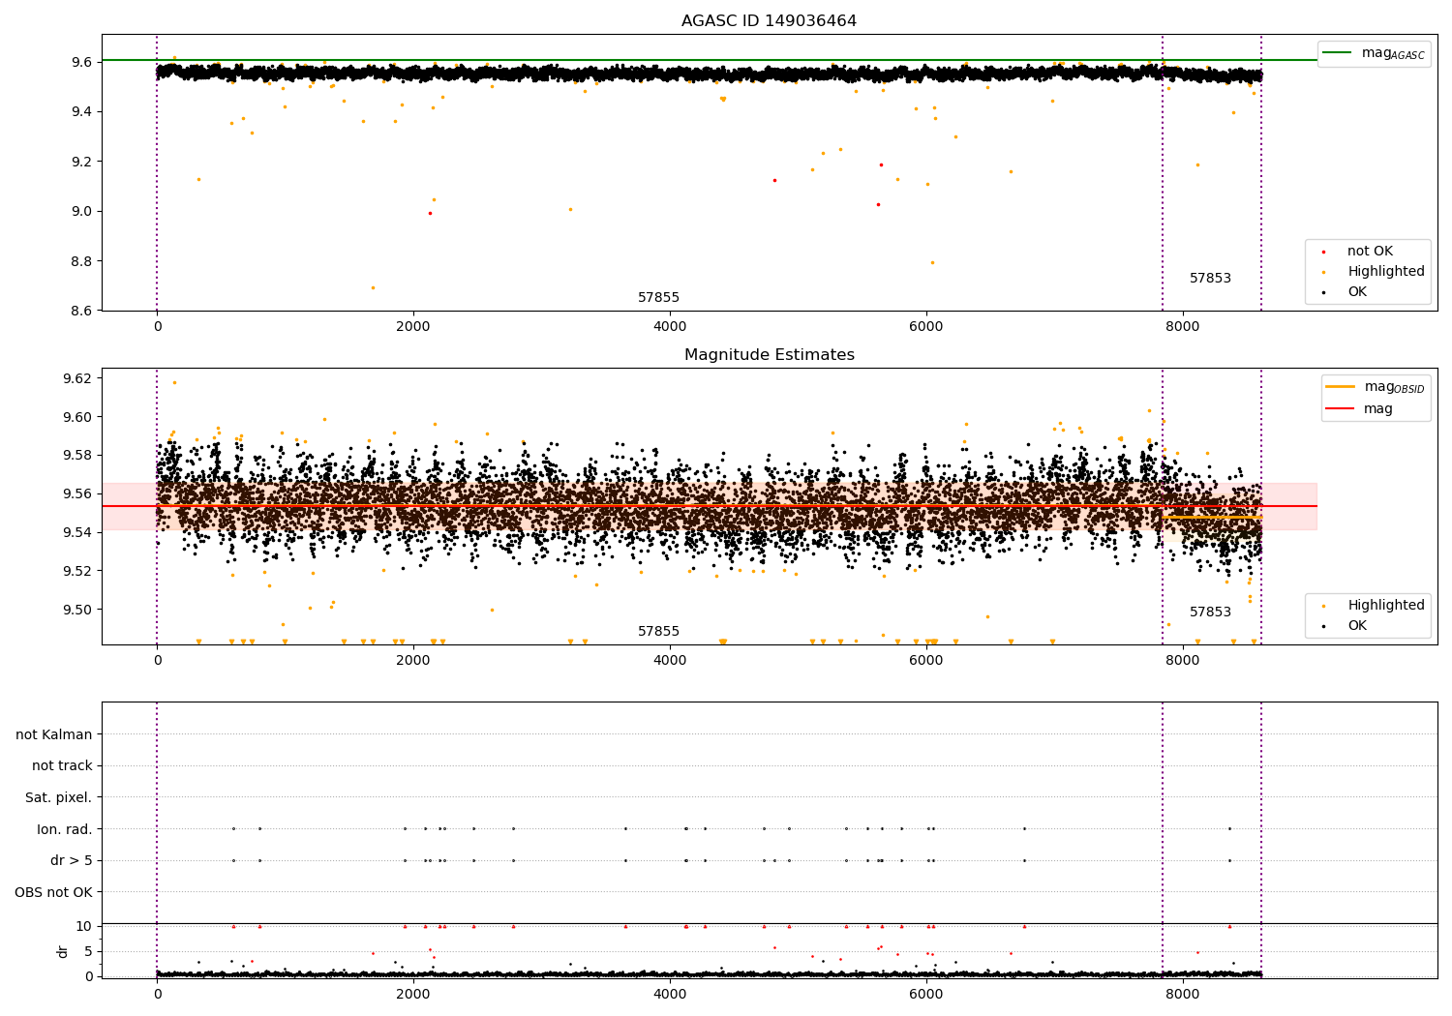This screenshot has width=1452, height=1016.
Task: Click the 8000 x-axis tick of bottom plot
Action: 1182,994
